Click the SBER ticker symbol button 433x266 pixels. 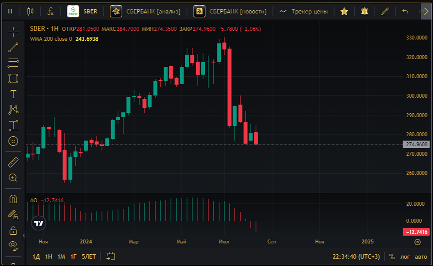click(x=83, y=11)
